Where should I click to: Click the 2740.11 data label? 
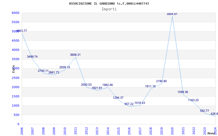(x=43, y=71)
